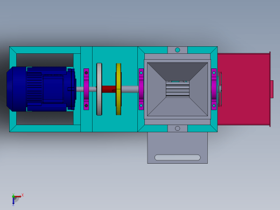Select the elongated slot in the gray plate
Screen dimensions: 280x210
coord(178,157)
